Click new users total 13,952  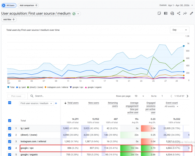95,119
